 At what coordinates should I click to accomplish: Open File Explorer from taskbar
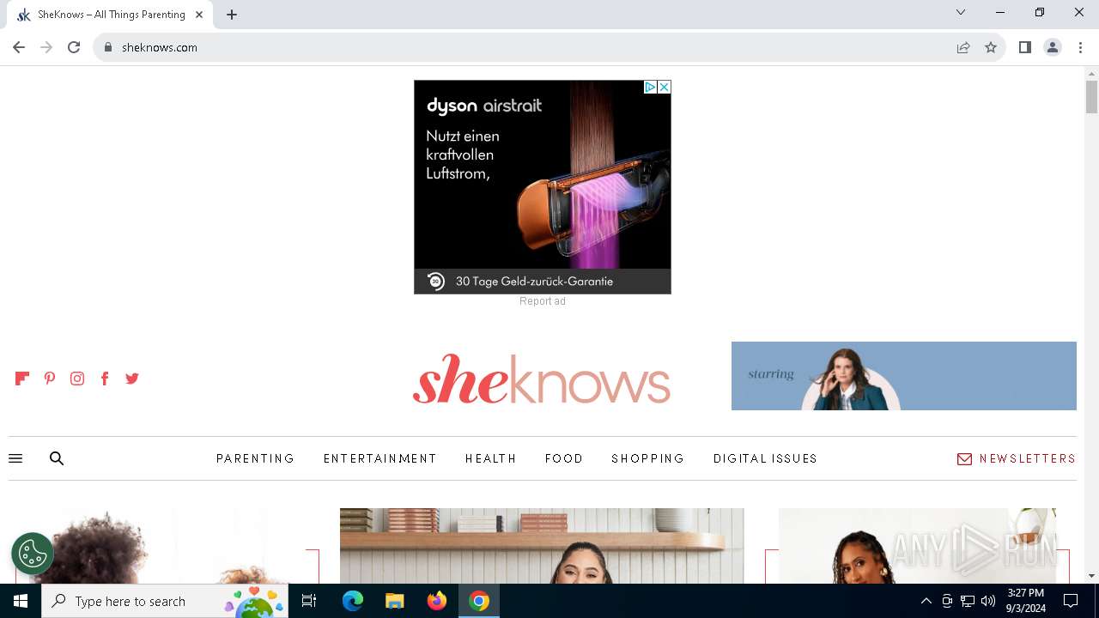[x=394, y=601]
